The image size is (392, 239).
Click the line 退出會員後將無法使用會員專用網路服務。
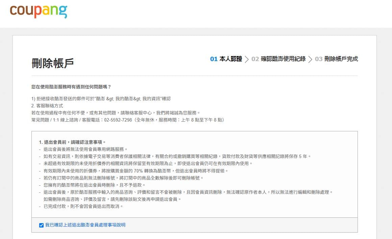point(85,149)
